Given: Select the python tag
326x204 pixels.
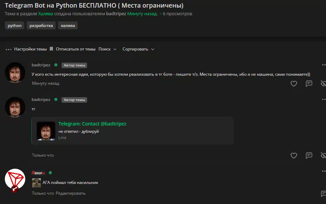Looking at the screenshot, I should (x=15, y=26).
